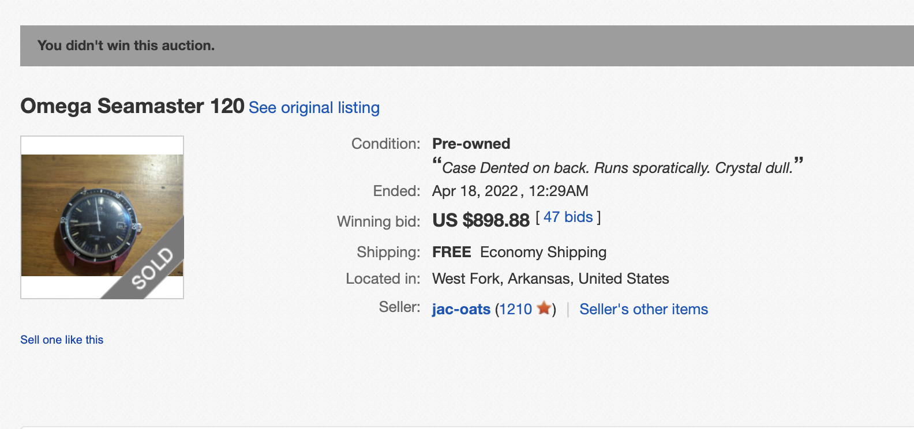The width and height of the screenshot is (914, 429).
Task: Open Seller's other items link
Action: click(x=643, y=310)
